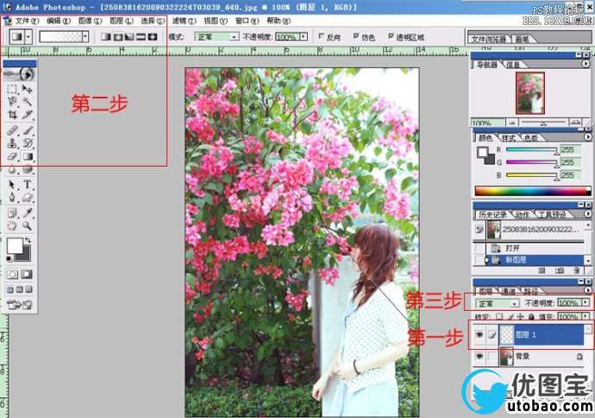
Task: Select the Zoom magnifier tool
Action: tap(27, 225)
